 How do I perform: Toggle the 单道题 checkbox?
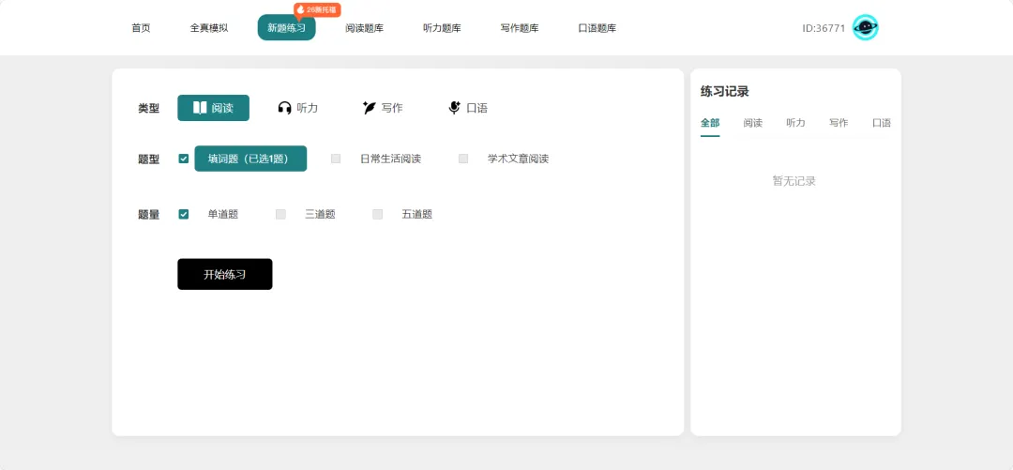tap(184, 214)
